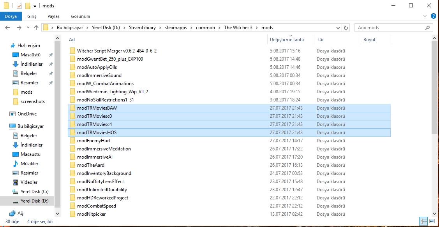The width and height of the screenshot is (439, 227).
Task: Select the modTheAard folder icon
Action: tap(72, 165)
